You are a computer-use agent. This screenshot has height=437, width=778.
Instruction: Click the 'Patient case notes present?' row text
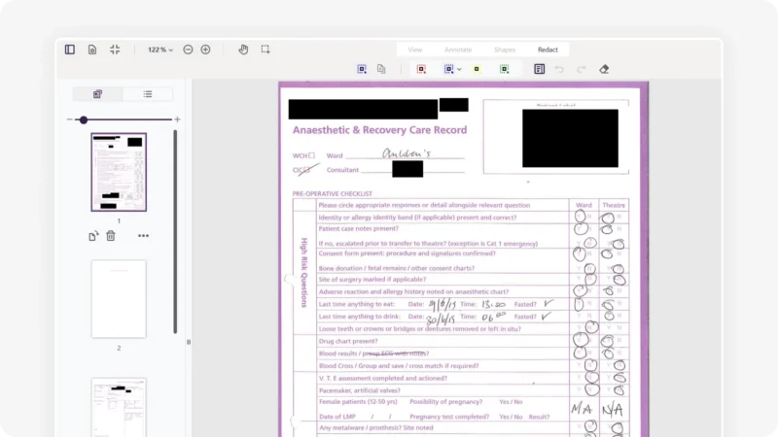(358, 229)
